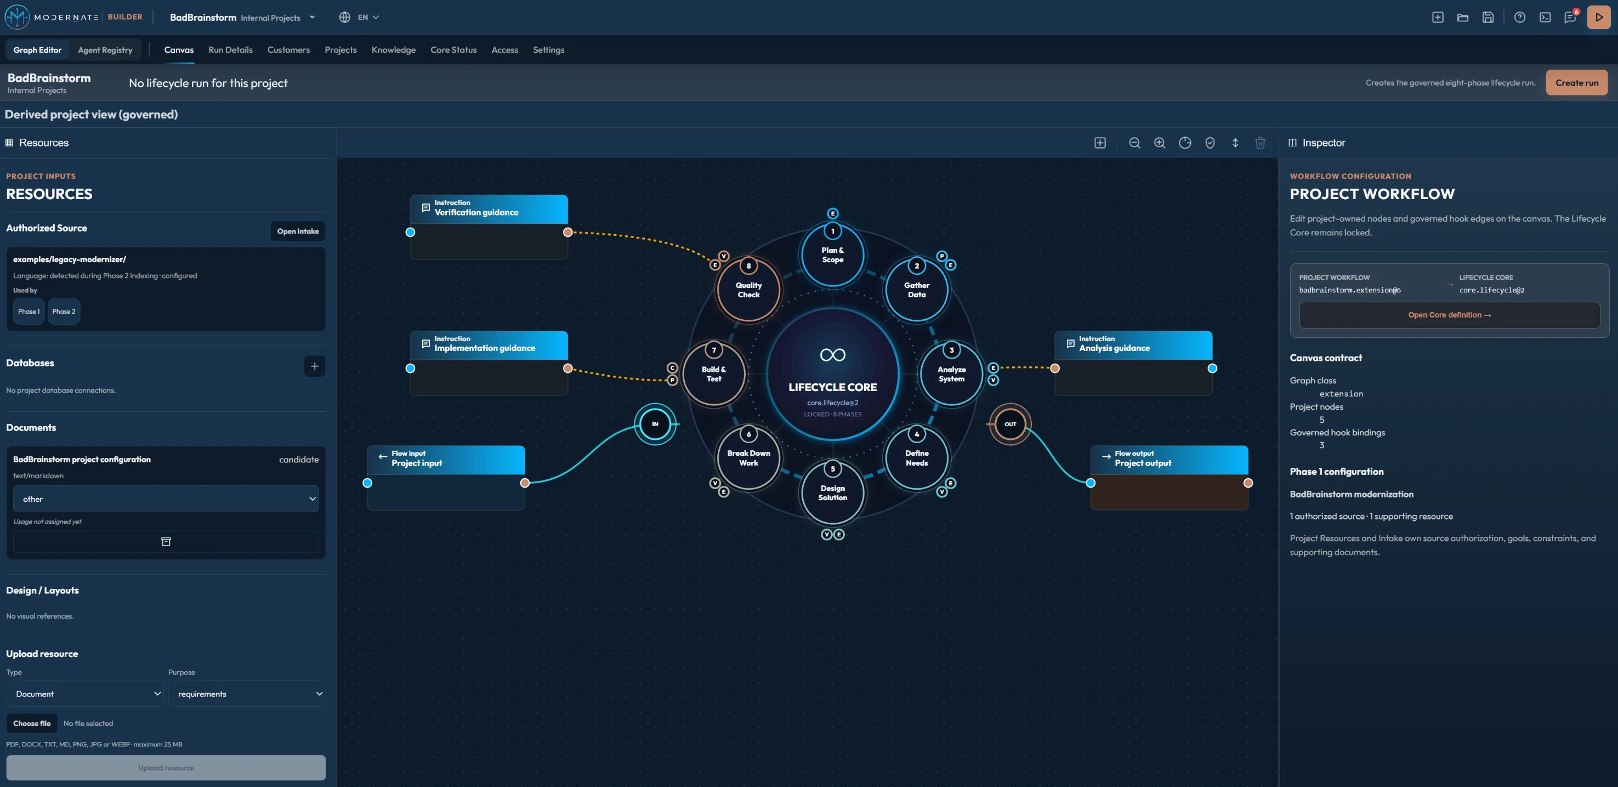Zoom out the canvas

coord(1134,143)
